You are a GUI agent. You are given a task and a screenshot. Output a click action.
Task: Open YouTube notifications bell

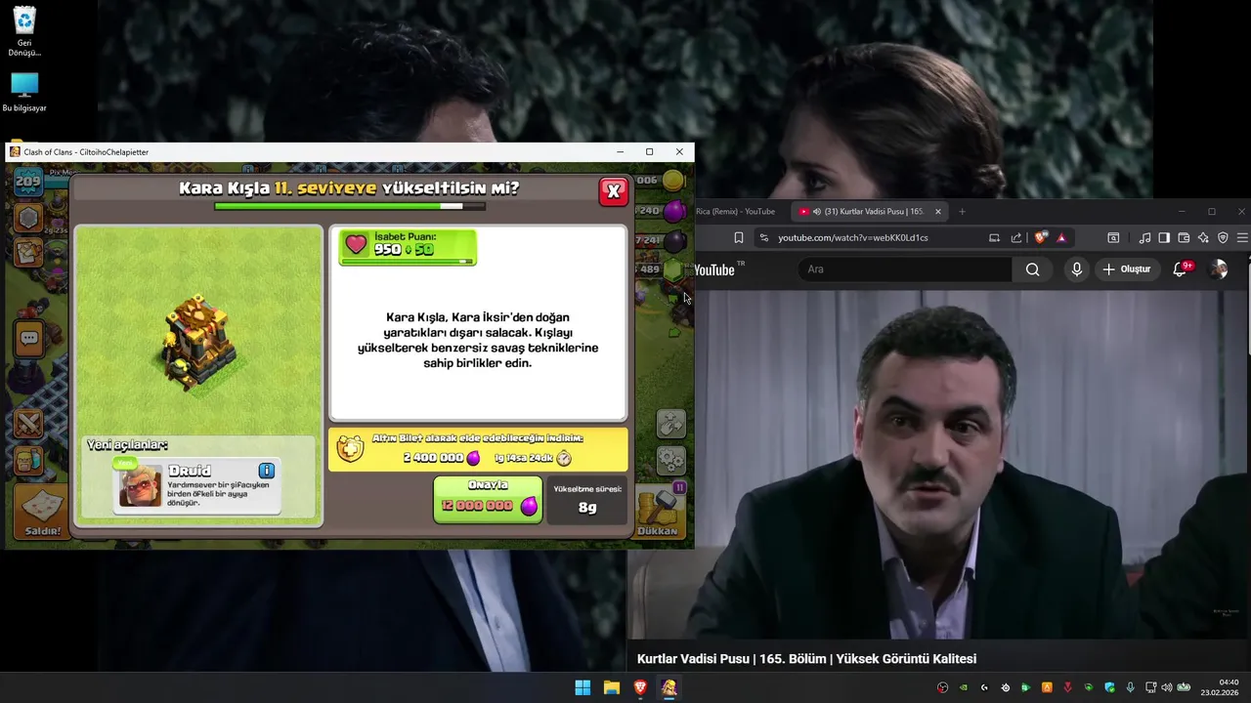click(1180, 269)
